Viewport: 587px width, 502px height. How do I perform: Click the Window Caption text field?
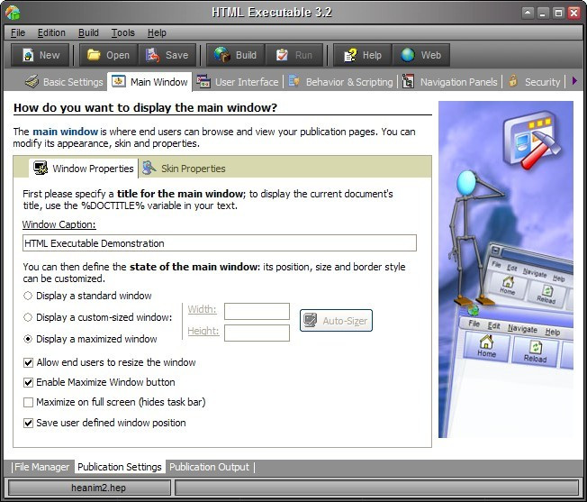220,243
